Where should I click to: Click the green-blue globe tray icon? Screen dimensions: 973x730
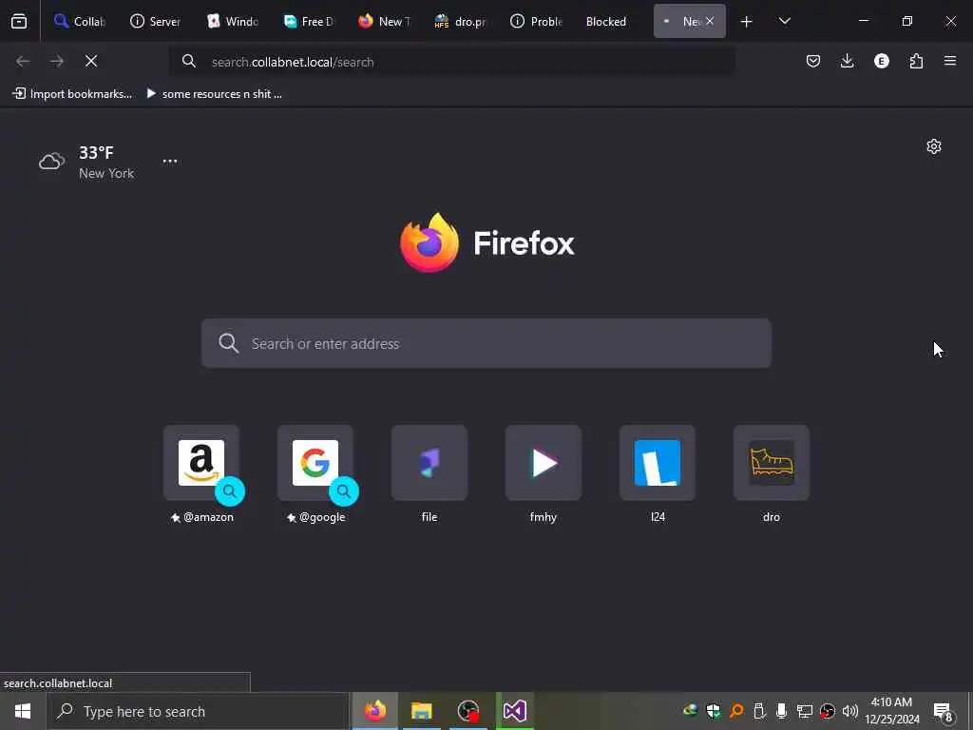click(x=690, y=711)
